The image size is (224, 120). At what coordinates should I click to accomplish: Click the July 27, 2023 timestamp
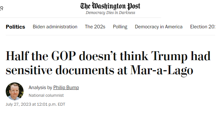point(35,104)
